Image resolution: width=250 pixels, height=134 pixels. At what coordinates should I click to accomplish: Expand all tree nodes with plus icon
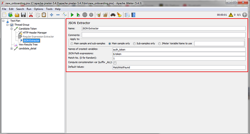[51, 15]
